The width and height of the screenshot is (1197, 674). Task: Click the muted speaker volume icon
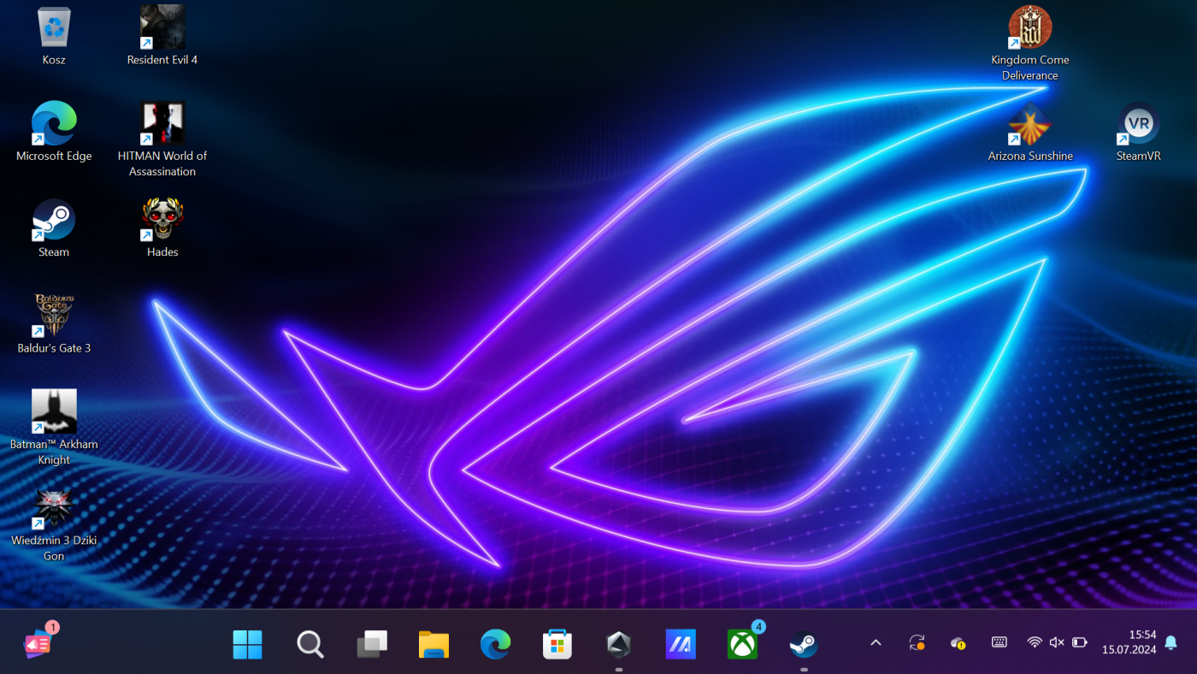[x=1057, y=642]
